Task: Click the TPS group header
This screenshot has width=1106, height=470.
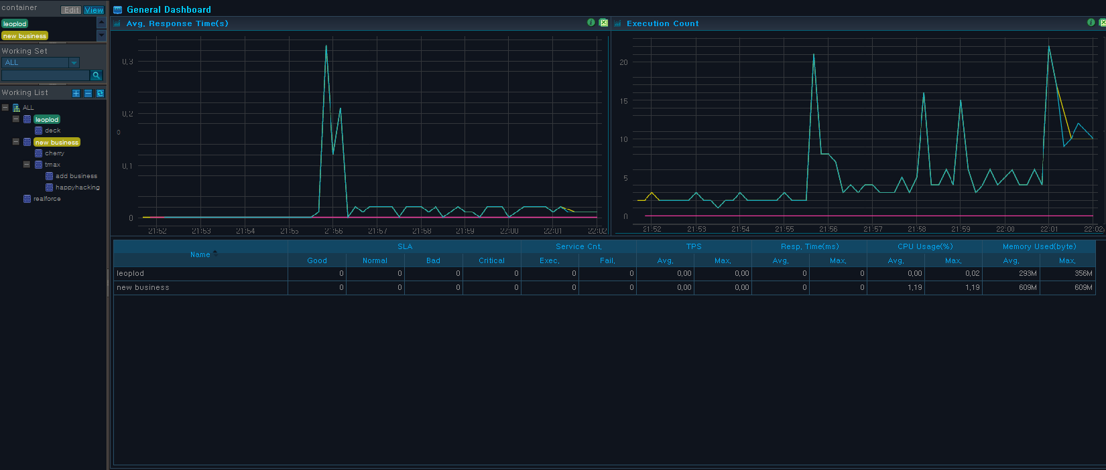Action: (694, 246)
